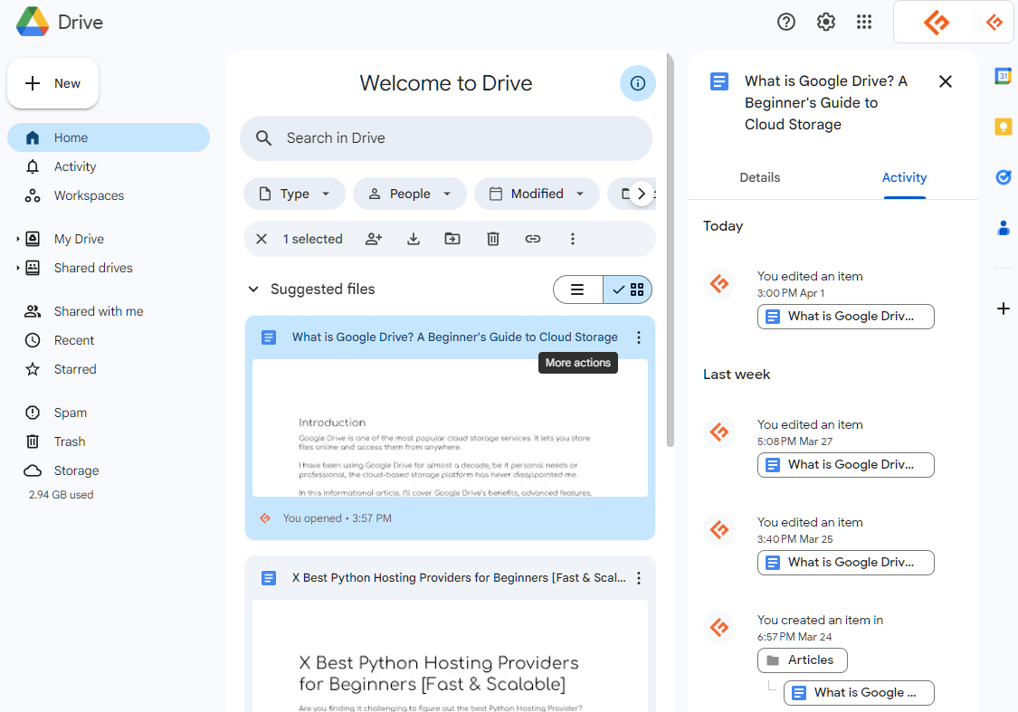Viewport: 1018px width, 712px height.
Task: Click the main vertical scrollbar
Action: point(670,250)
